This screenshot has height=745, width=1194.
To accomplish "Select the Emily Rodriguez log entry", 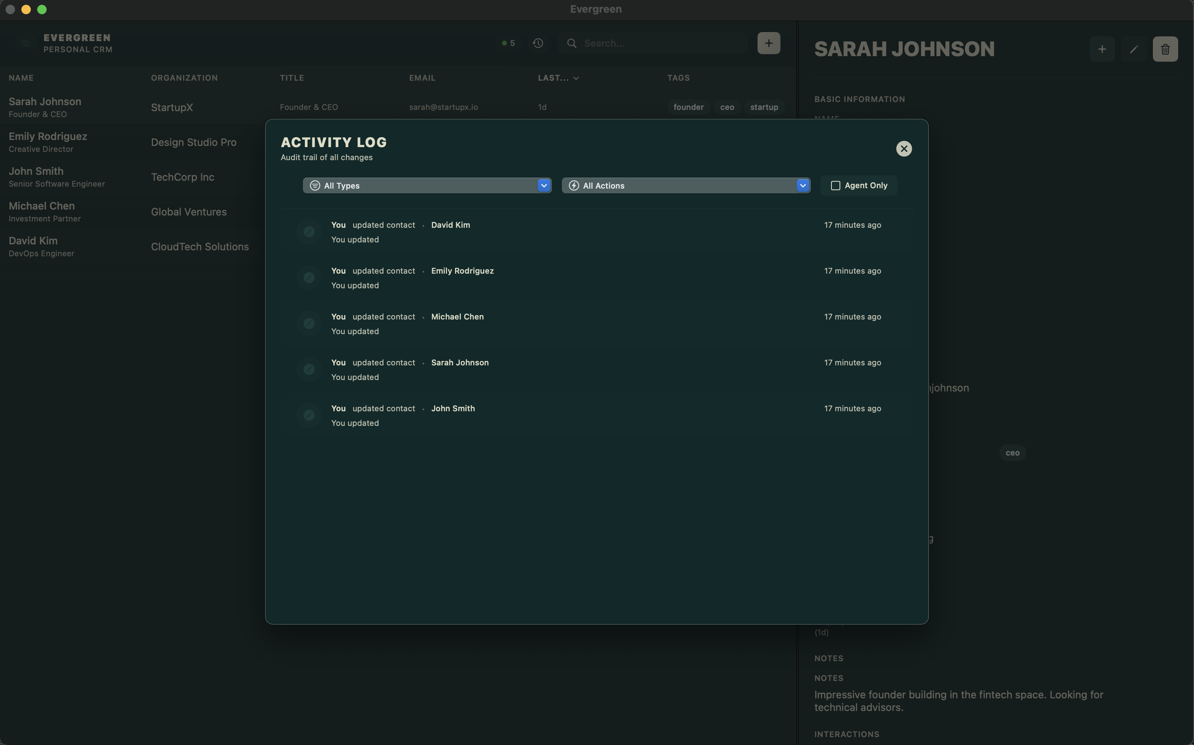I will pyautogui.click(x=461, y=271).
